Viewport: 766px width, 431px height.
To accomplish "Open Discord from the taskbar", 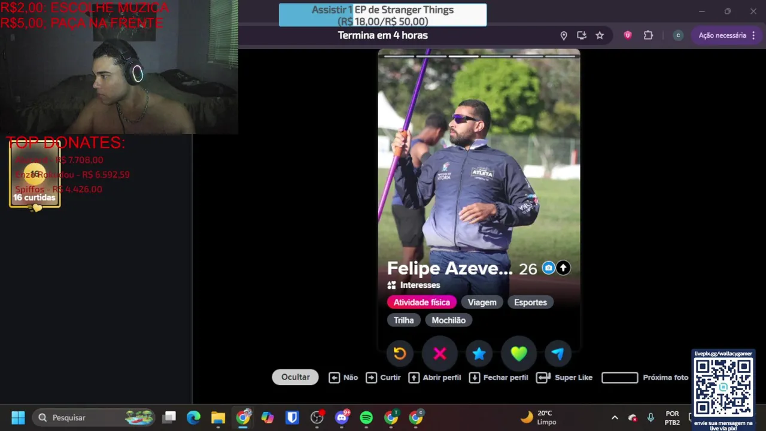I will tap(342, 418).
